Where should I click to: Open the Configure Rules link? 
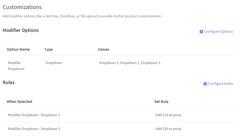click(220, 84)
